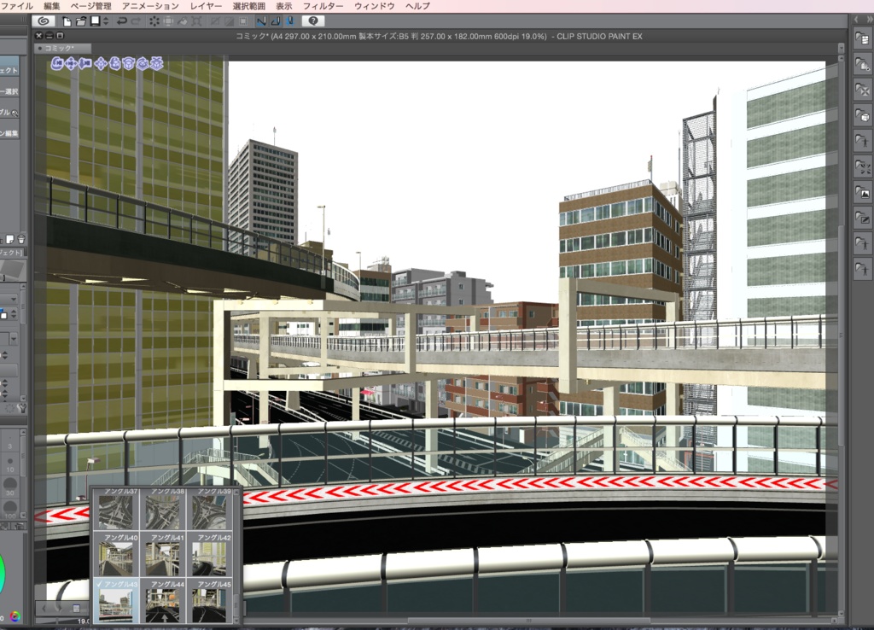The height and width of the screenshot is (630, 874).
Task: Click the camera zoom icon in the 3D manipulator
Action: [x=84, y=64]
